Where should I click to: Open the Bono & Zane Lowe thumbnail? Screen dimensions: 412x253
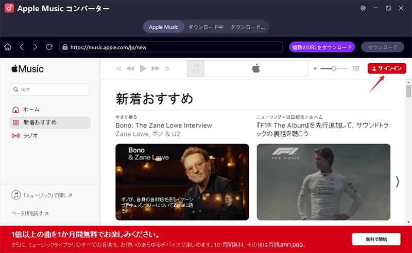(182, 182)
